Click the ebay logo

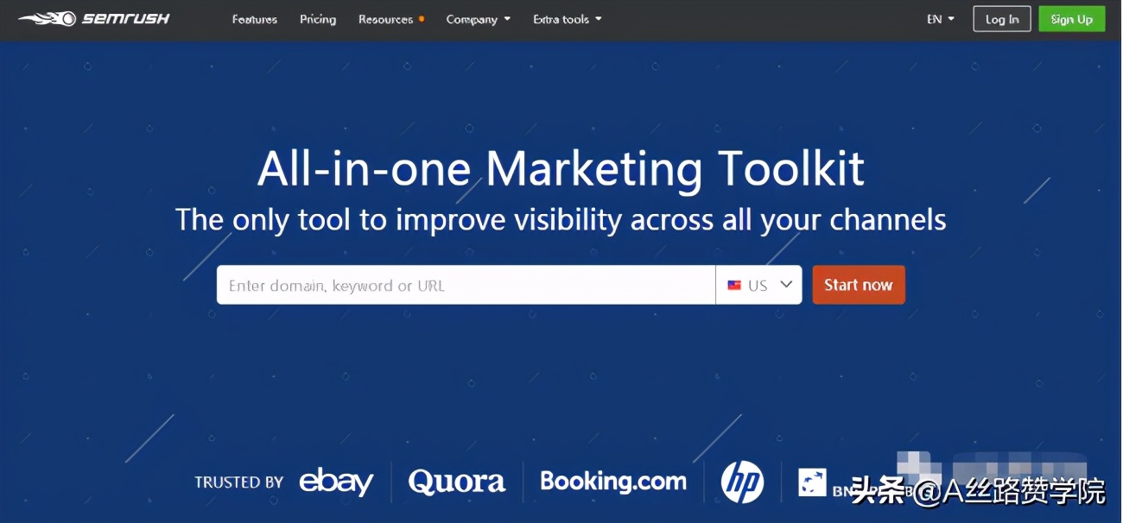pyautogui.click(x=336, y=482)
